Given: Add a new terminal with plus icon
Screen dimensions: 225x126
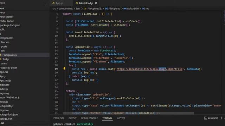Looking at the screenshot, I should coord(221,118).
